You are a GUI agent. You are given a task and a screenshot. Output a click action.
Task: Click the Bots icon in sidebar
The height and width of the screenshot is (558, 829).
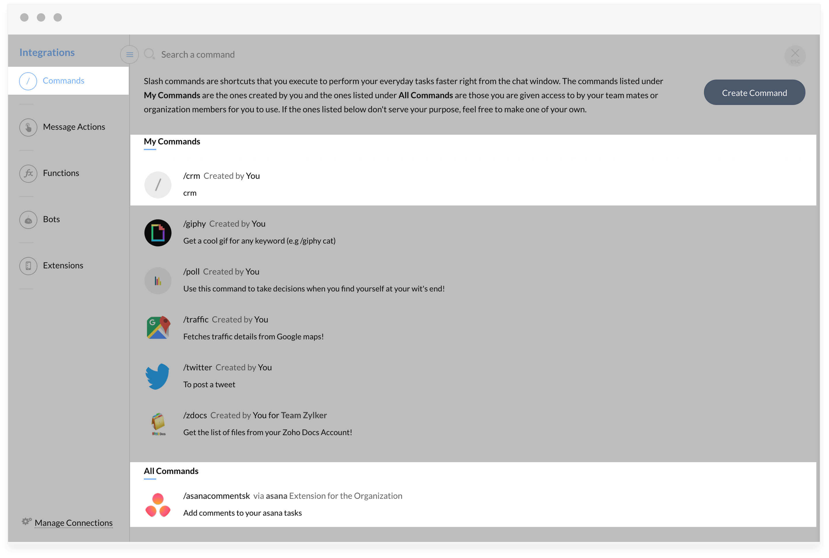pos(28,220)
